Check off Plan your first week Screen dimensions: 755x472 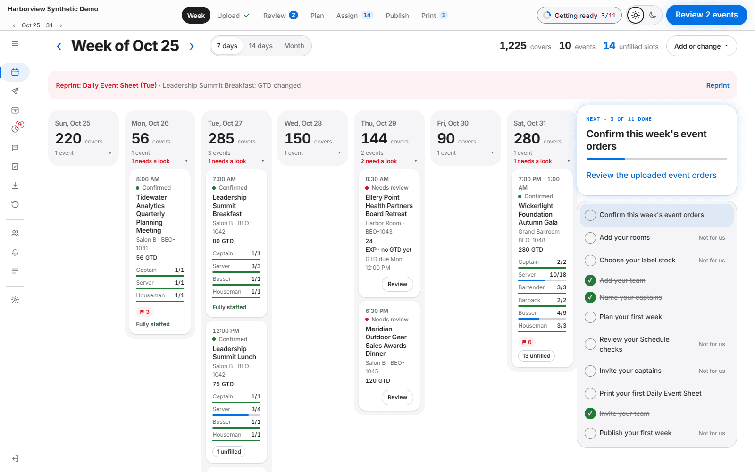590,317
